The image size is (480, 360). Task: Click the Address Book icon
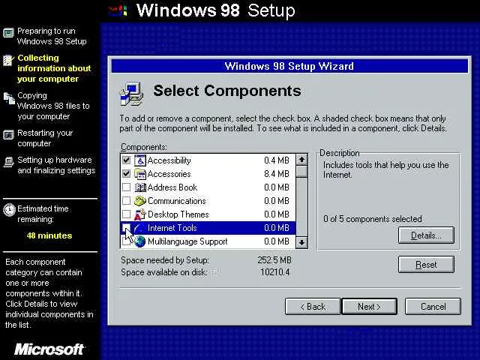coord(140,187)
